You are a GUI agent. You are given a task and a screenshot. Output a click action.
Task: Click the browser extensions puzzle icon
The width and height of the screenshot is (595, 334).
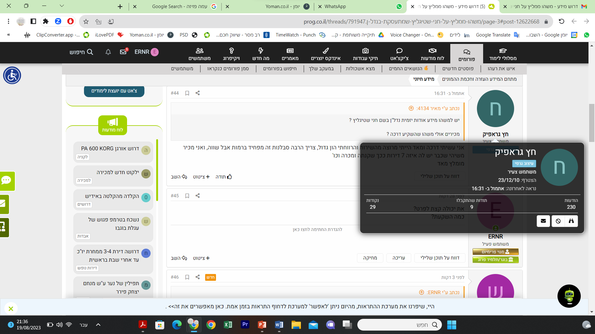(x=46, y=21)
